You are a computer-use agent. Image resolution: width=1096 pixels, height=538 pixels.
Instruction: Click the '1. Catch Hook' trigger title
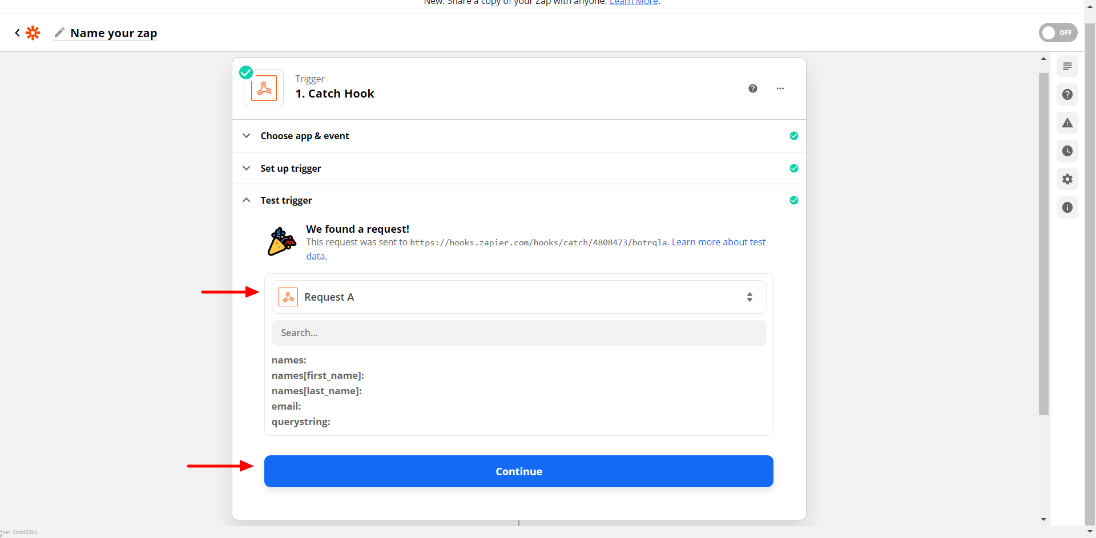click(x=335, y=94)
